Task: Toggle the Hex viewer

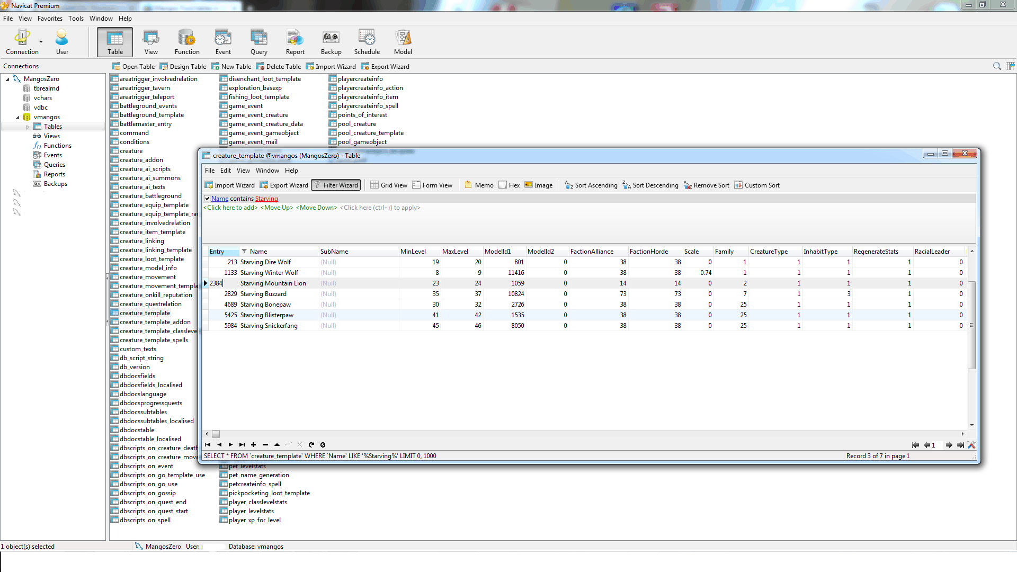Action: tap(509, 185)
